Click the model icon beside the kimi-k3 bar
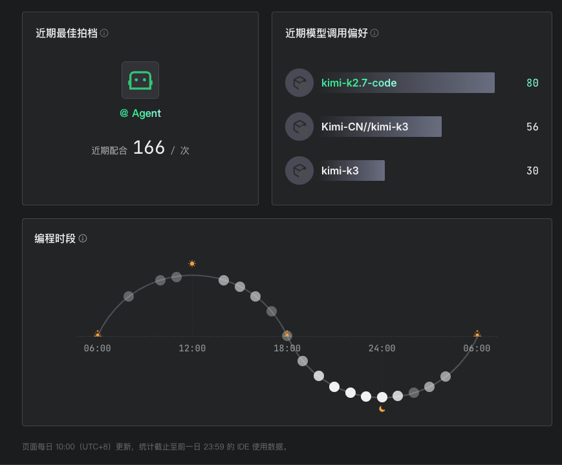The height and width of the screenshot is (465, 562). click(299, 170)
